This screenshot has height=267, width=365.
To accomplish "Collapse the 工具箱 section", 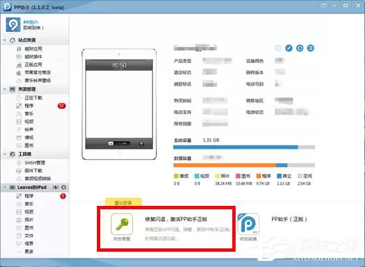I will point(5,154).
